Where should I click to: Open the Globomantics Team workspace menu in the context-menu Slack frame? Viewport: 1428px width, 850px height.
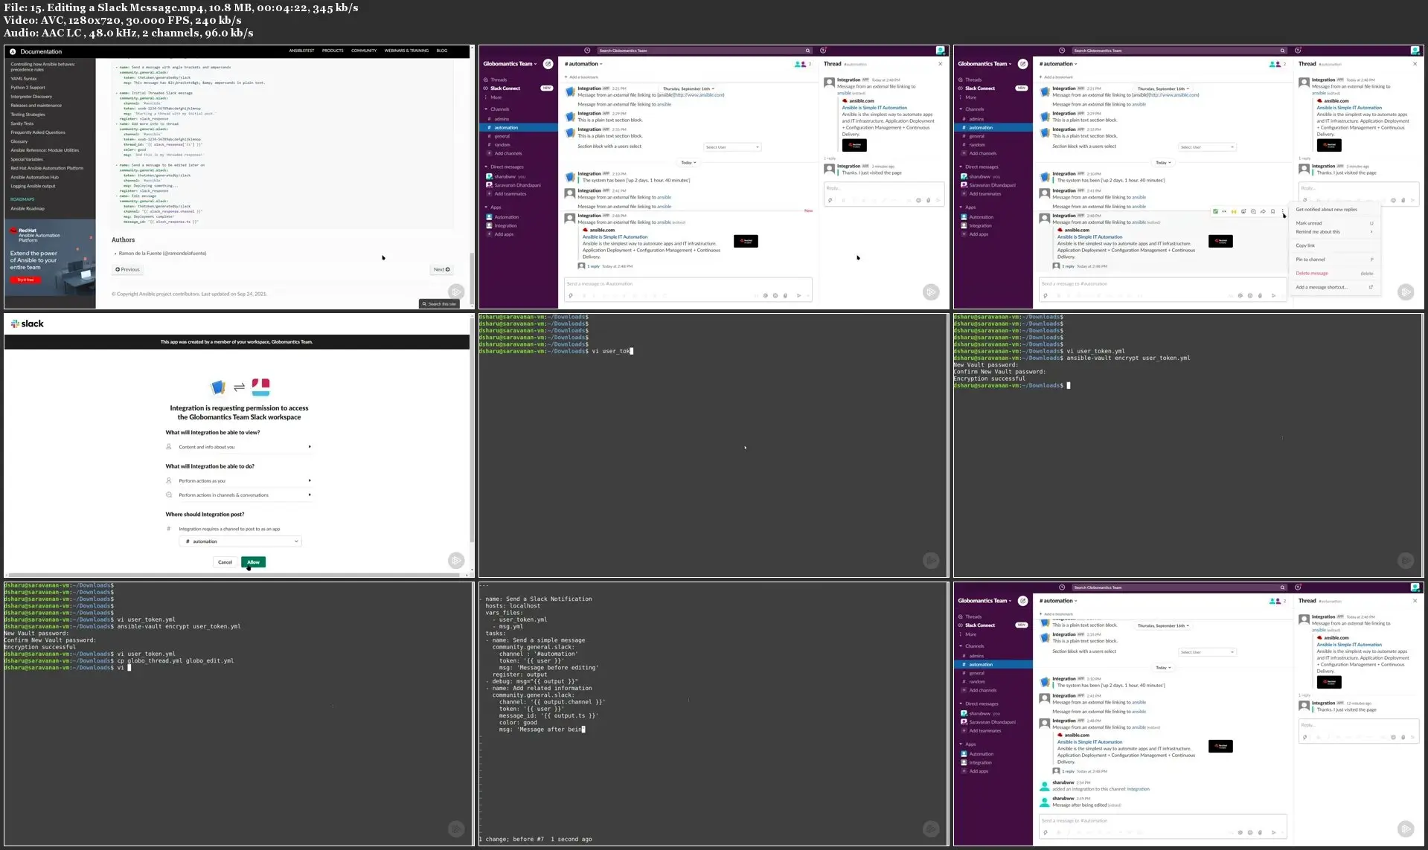point(984,64)
